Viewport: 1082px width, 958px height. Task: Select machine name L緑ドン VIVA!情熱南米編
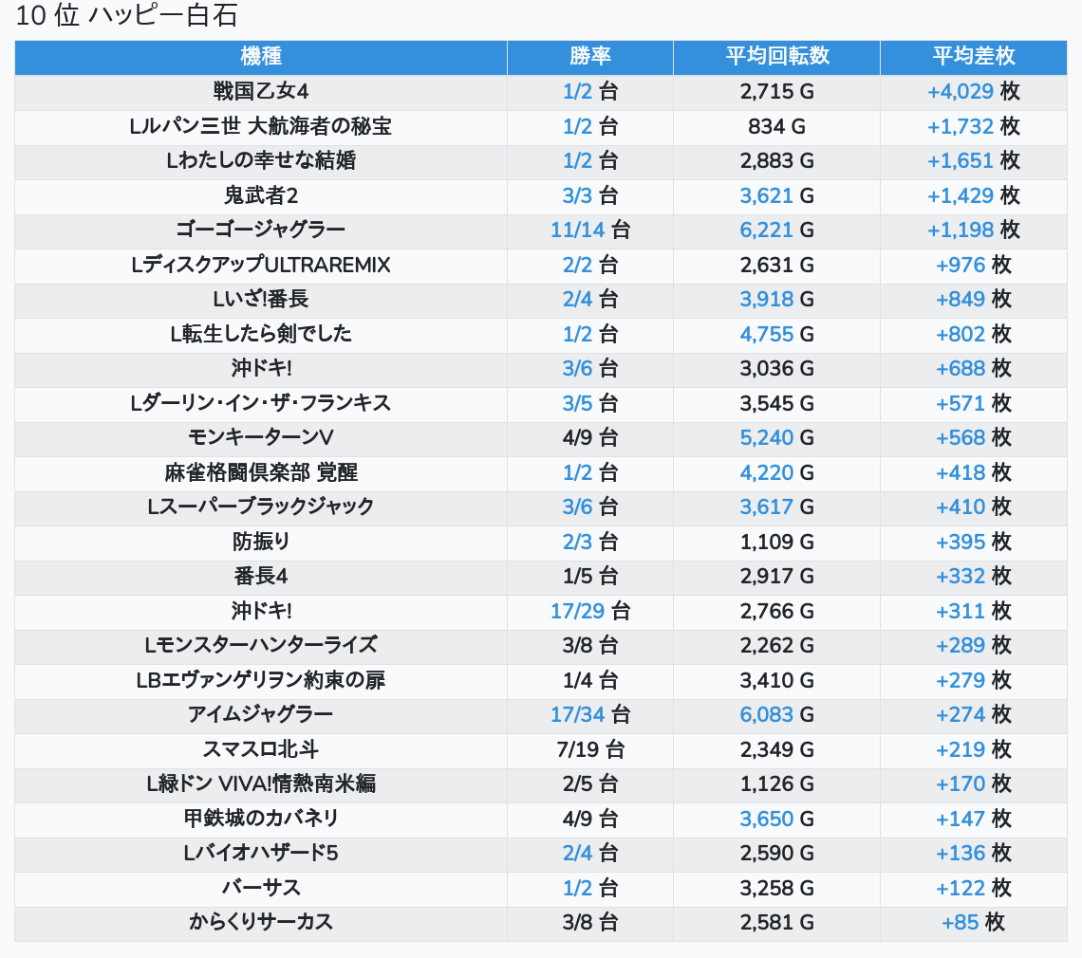tap(261, 783)
